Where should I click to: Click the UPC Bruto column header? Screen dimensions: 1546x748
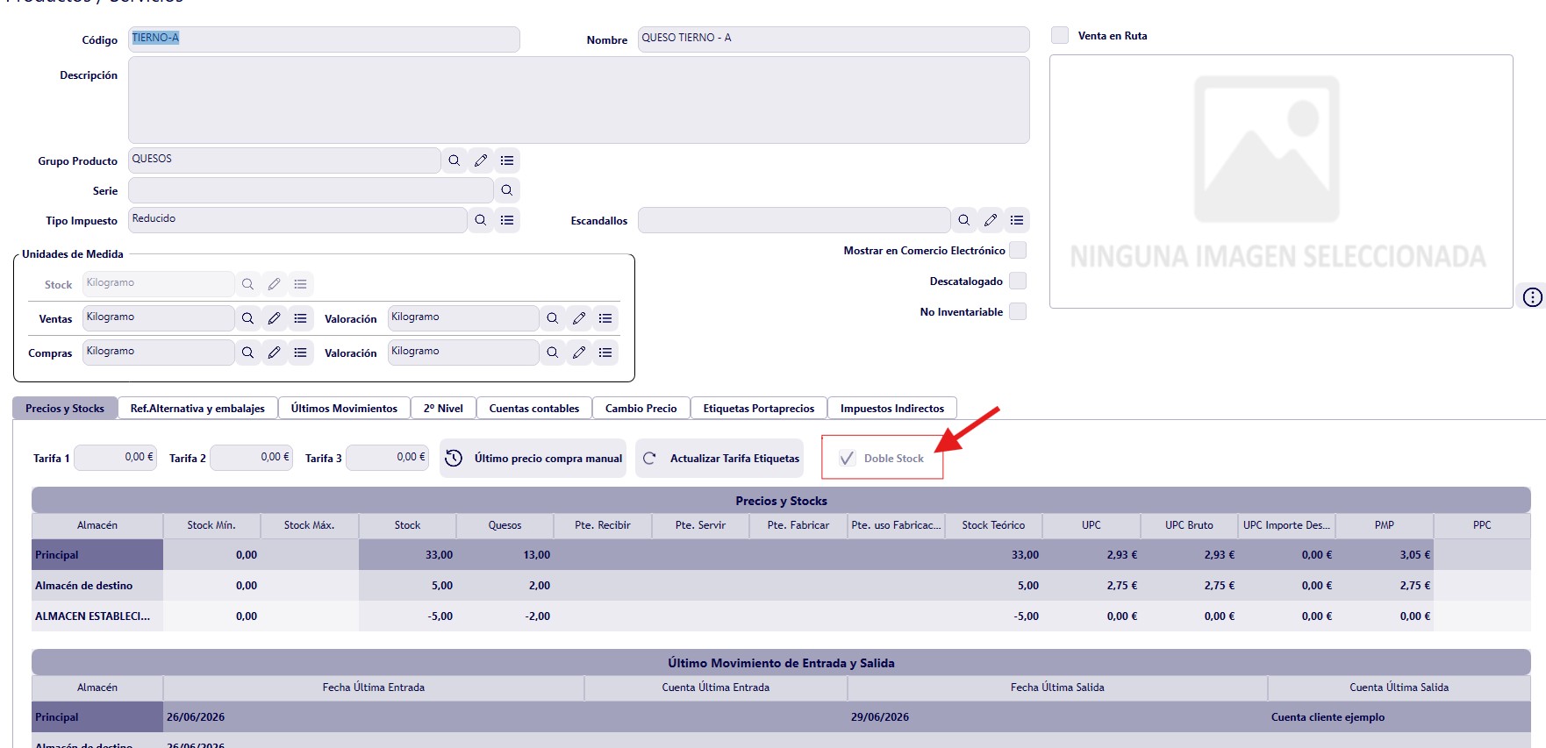[1189, 525]
